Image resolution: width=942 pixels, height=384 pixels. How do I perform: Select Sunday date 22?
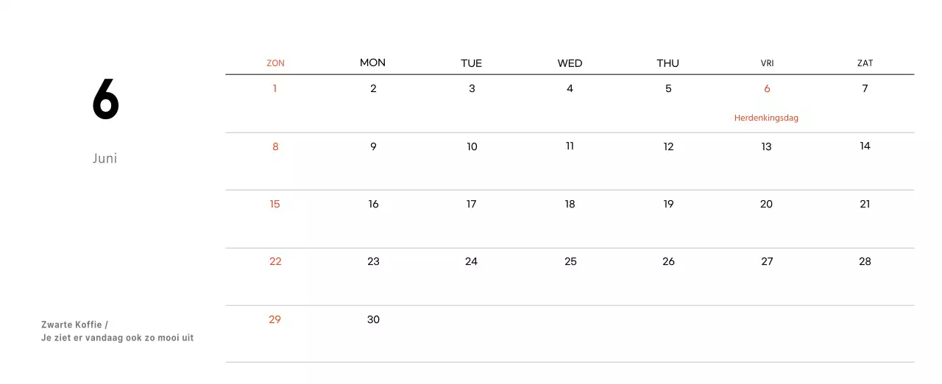275,261
